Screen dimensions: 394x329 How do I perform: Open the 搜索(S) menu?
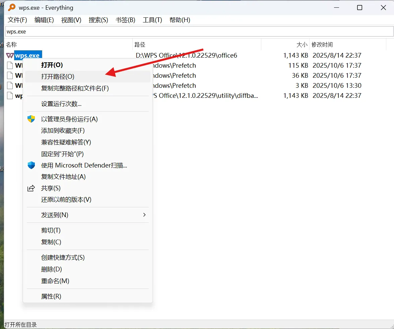(98, 20)
